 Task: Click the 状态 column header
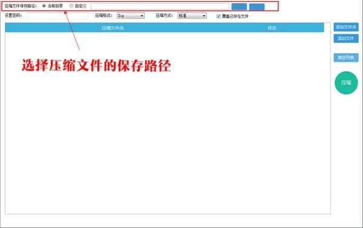pyautogui.click(x=272, y=28)
